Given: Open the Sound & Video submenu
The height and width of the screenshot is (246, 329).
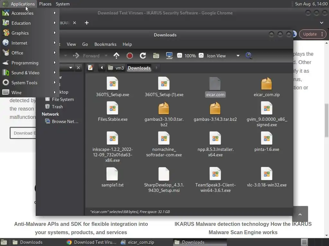Looking at the screenshot, I should coord(29,73).
